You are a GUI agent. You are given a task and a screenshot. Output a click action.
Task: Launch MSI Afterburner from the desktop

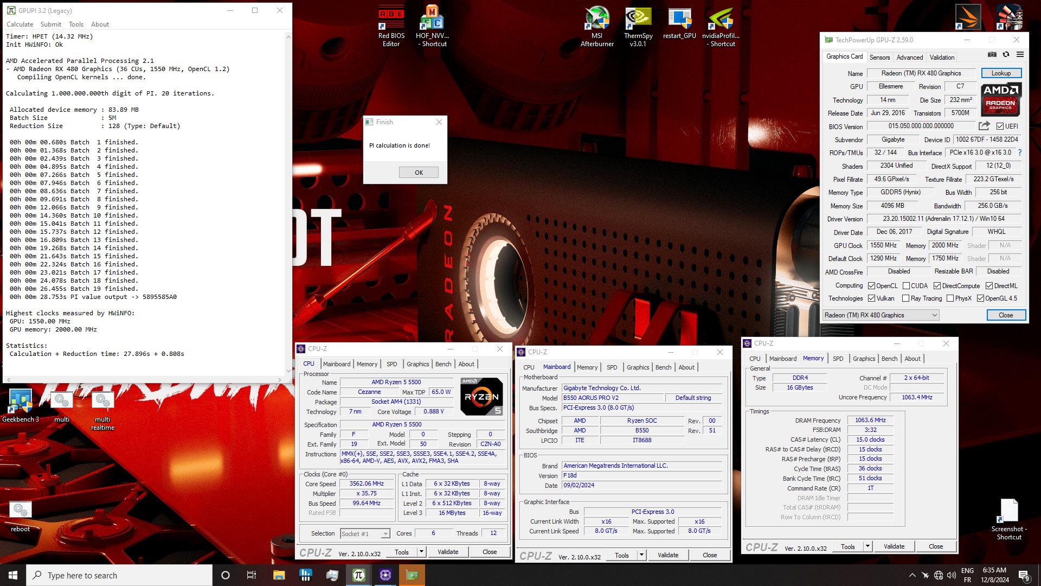(x=597, y=26)
